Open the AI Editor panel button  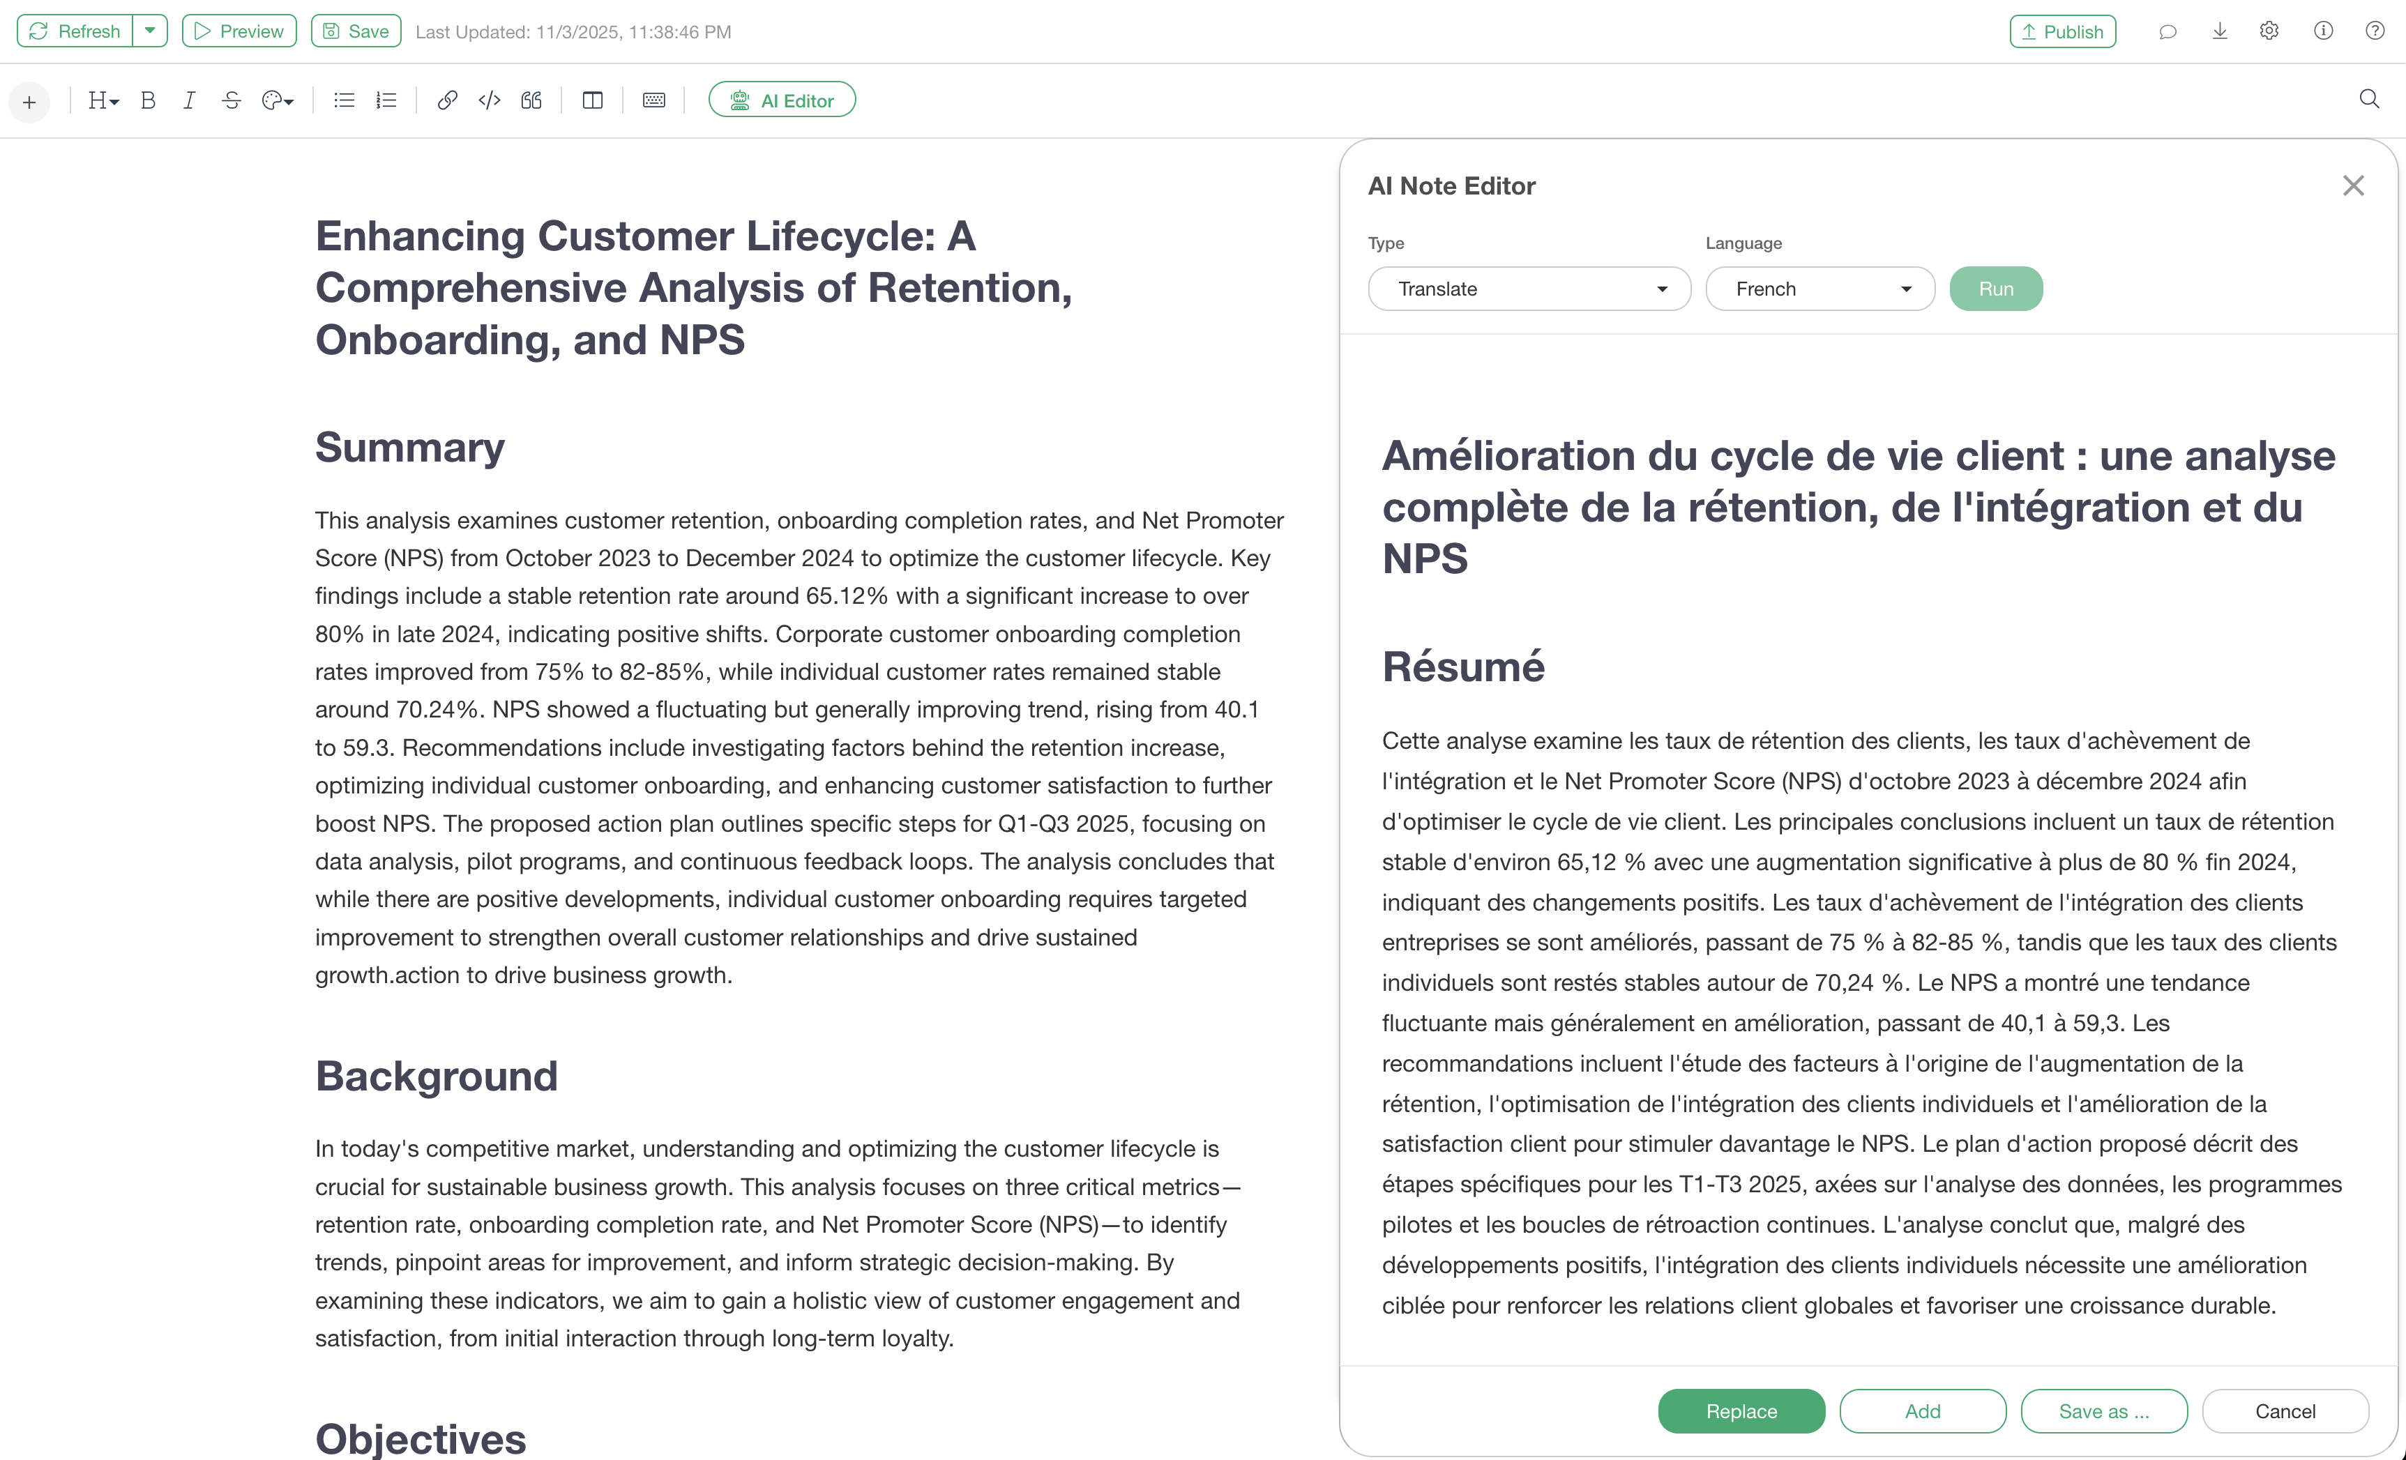(782, 100)
